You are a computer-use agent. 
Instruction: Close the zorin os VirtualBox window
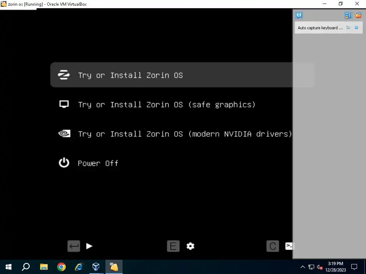click(357, 4)
